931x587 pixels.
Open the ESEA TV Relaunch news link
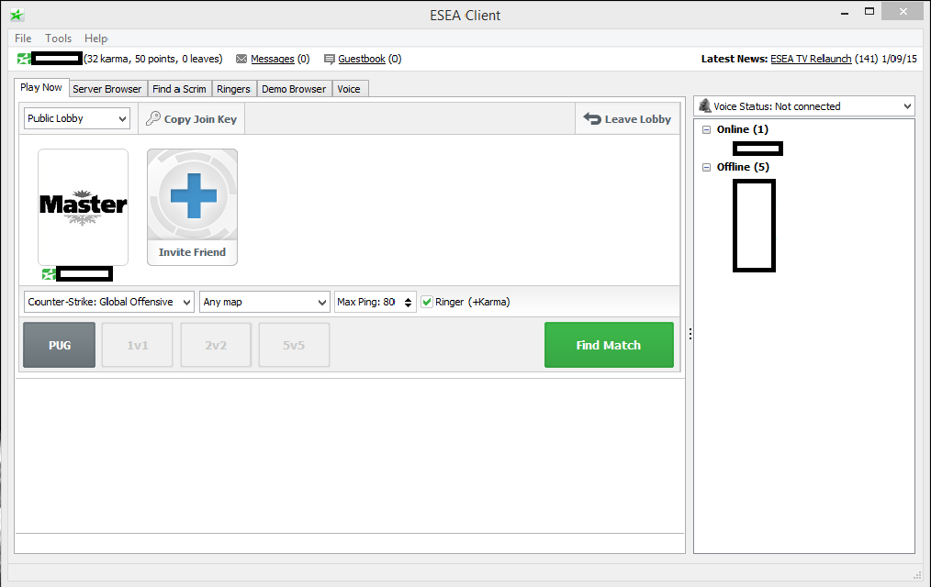tap(811, 59)
